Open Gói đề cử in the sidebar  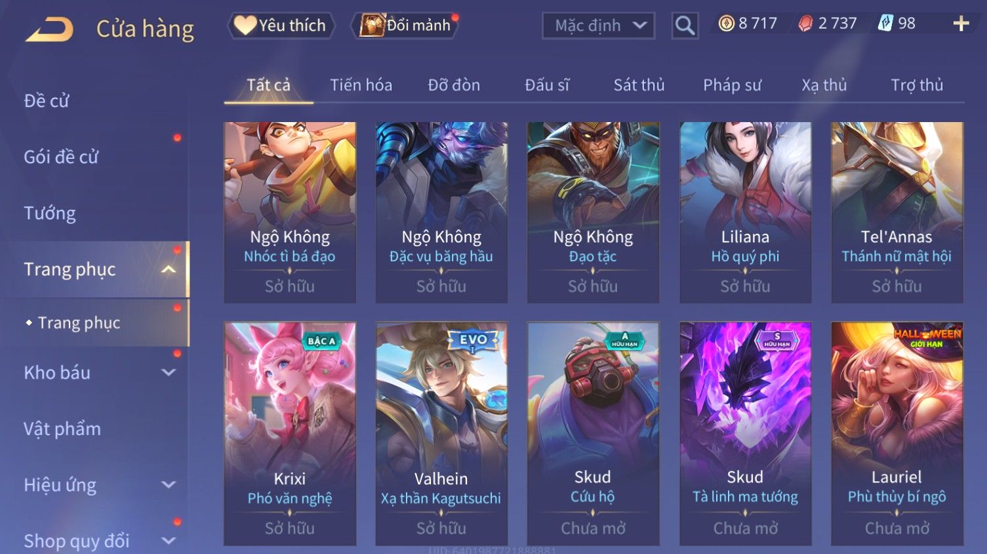click(x=61, y=157)
